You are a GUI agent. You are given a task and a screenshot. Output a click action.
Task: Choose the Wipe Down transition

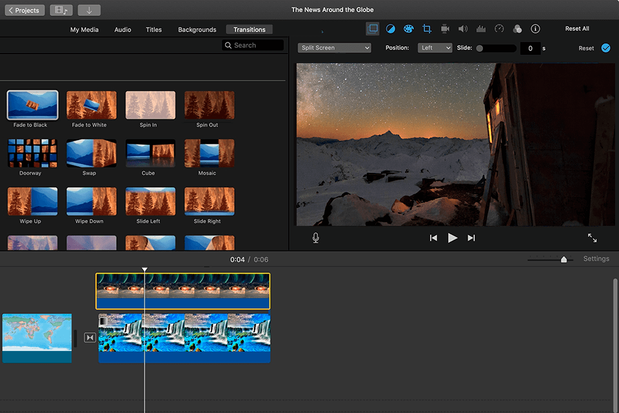tap(91, 201)
